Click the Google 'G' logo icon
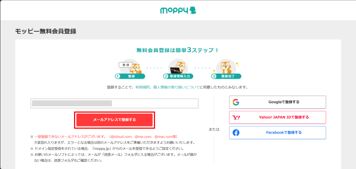 point(236,102)
